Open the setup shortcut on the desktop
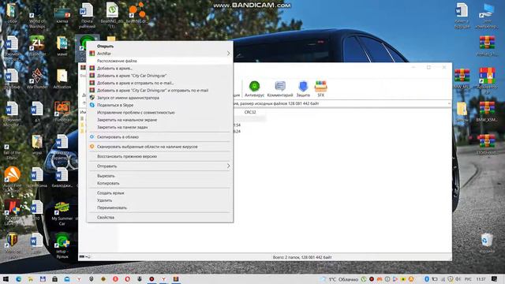505x284 pixels. tap(62, 246)
